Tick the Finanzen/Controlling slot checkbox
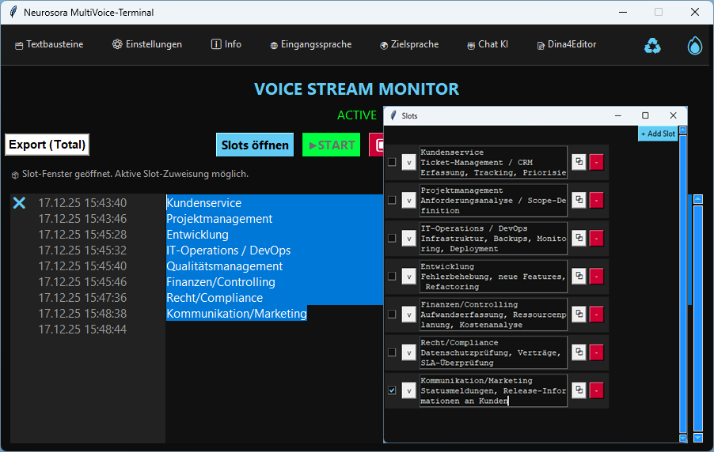 tap(392, 315)
